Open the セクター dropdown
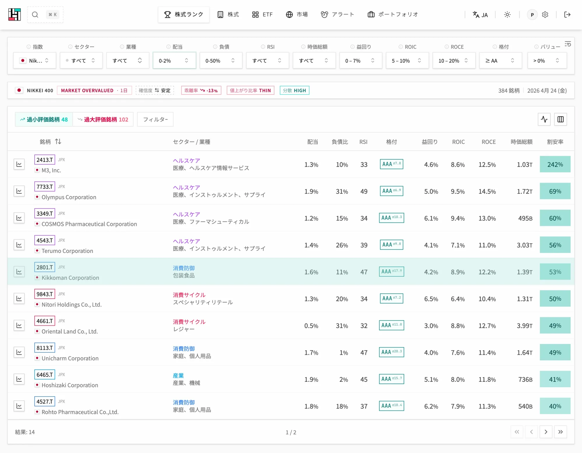This screenshot has width=582, height=453. [81, 60]
